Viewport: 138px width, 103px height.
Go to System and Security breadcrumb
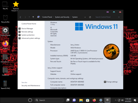tap(62, 17)
